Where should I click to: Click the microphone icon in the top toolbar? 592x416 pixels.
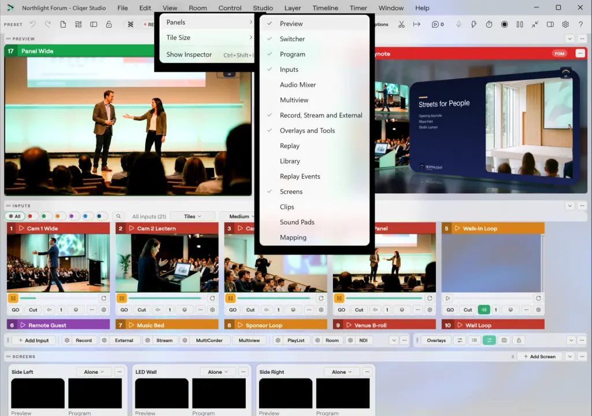(x=458, y=24)
